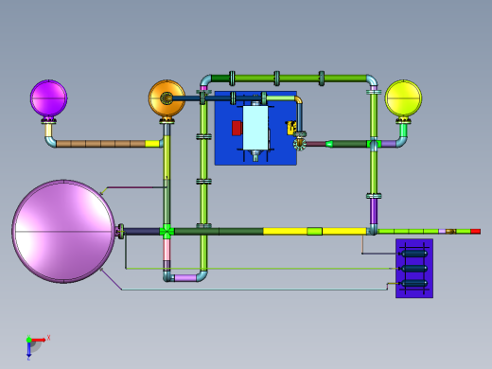Pick the top cylinder in purple rack
The image size is (492, 369).
coord(414,254)
